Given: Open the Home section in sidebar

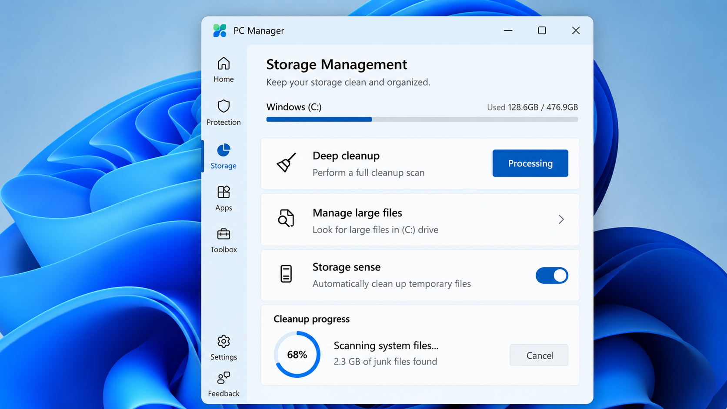Looking at the screenshot, I should point(223,70).
